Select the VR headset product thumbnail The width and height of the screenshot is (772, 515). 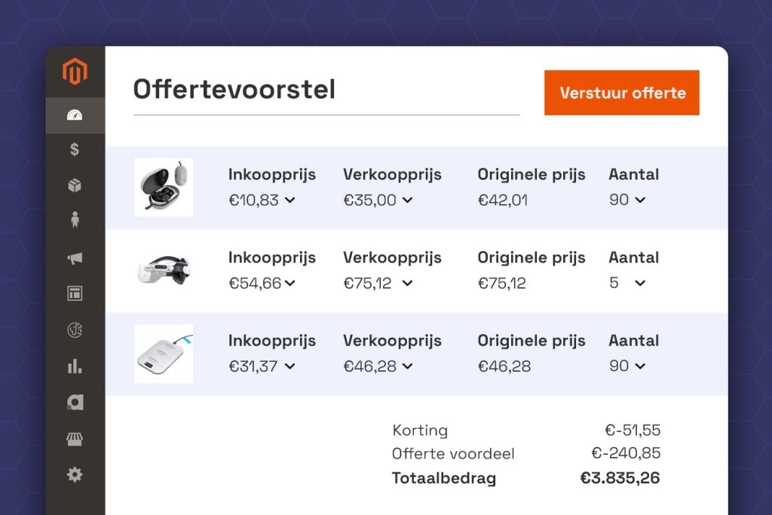pyautogui.click(x=164, y=271)
